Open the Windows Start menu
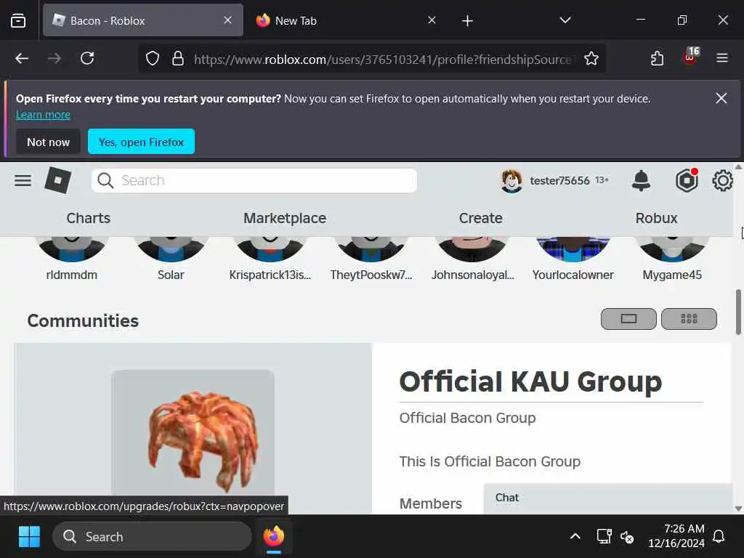Viewport: 744px width, 558px height. [x=29, y=537]
